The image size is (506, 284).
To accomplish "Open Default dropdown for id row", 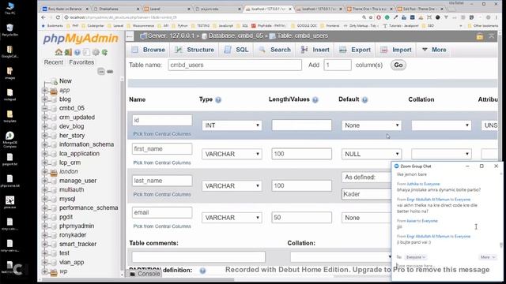I will click(372, 125).
